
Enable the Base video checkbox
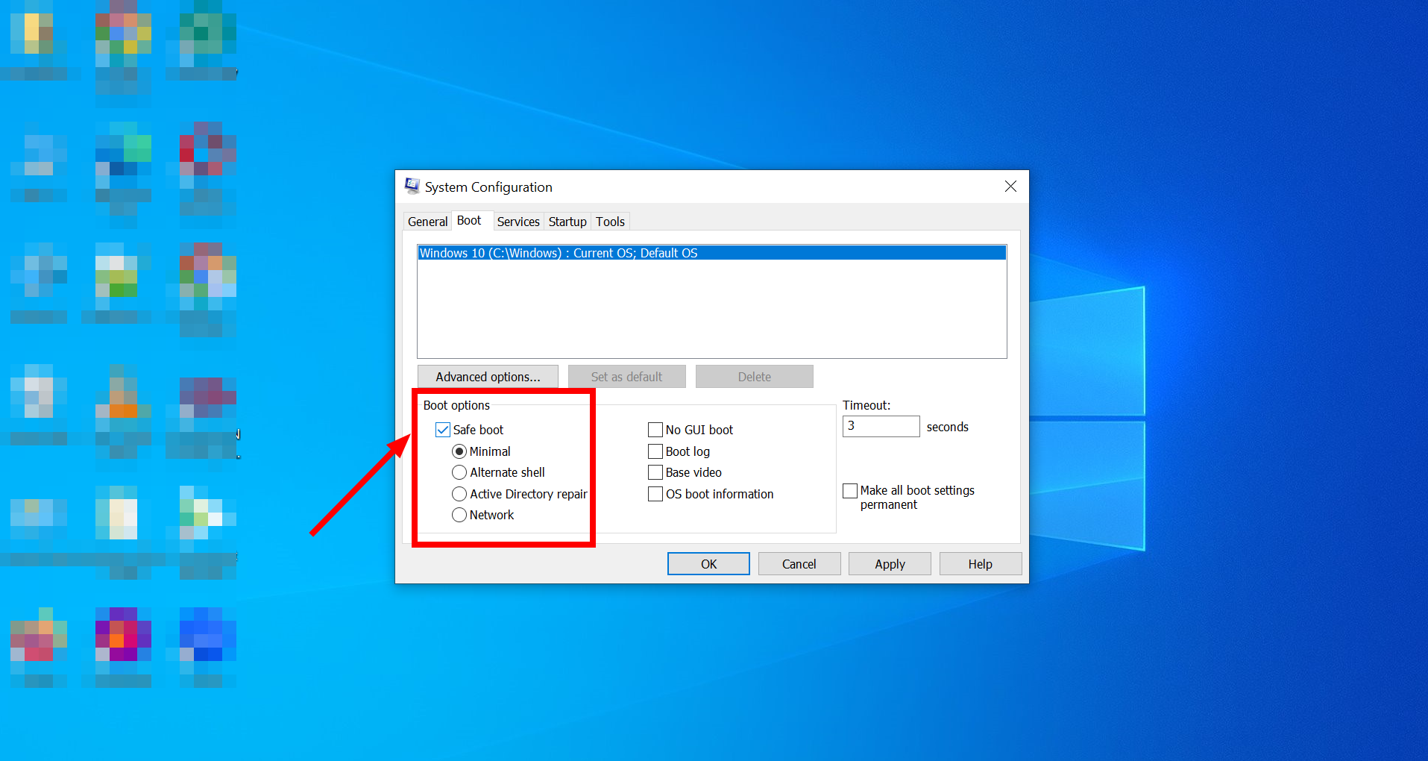(x=655, y=472)
